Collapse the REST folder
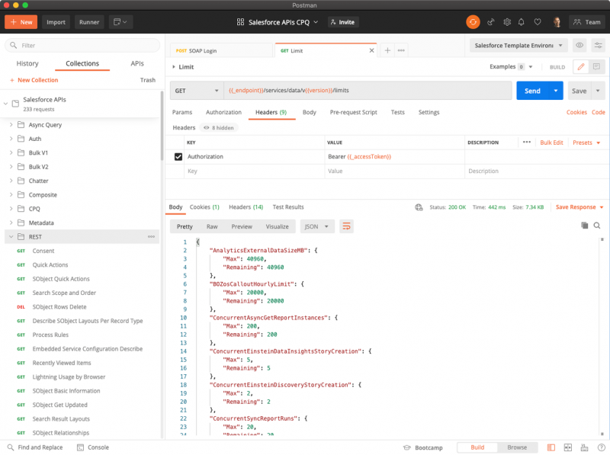Viewport: 610px width, 455px height. 11,237
